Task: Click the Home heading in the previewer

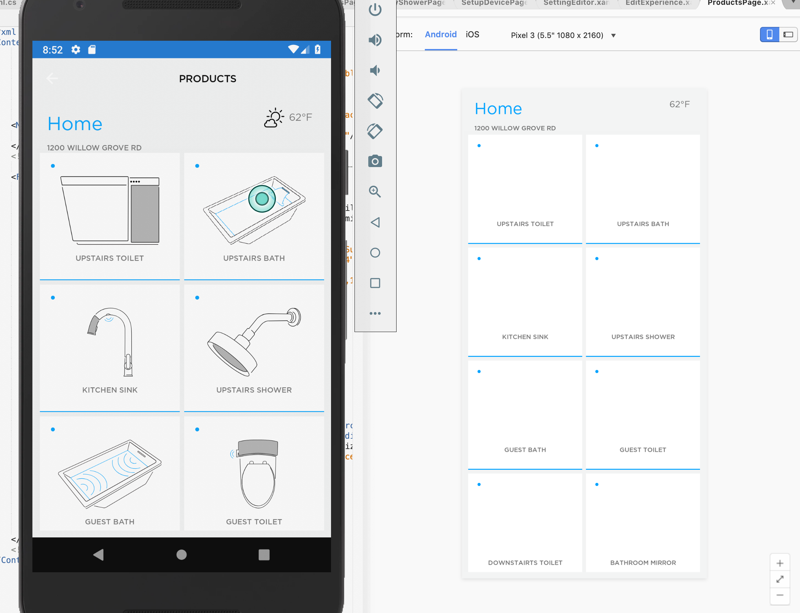Action: click(498, 109)
